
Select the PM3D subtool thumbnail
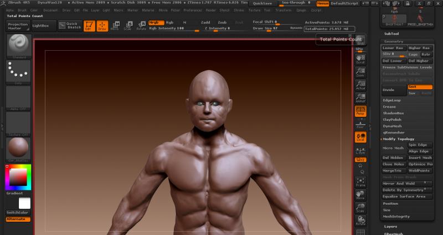(x=420, y=20)
